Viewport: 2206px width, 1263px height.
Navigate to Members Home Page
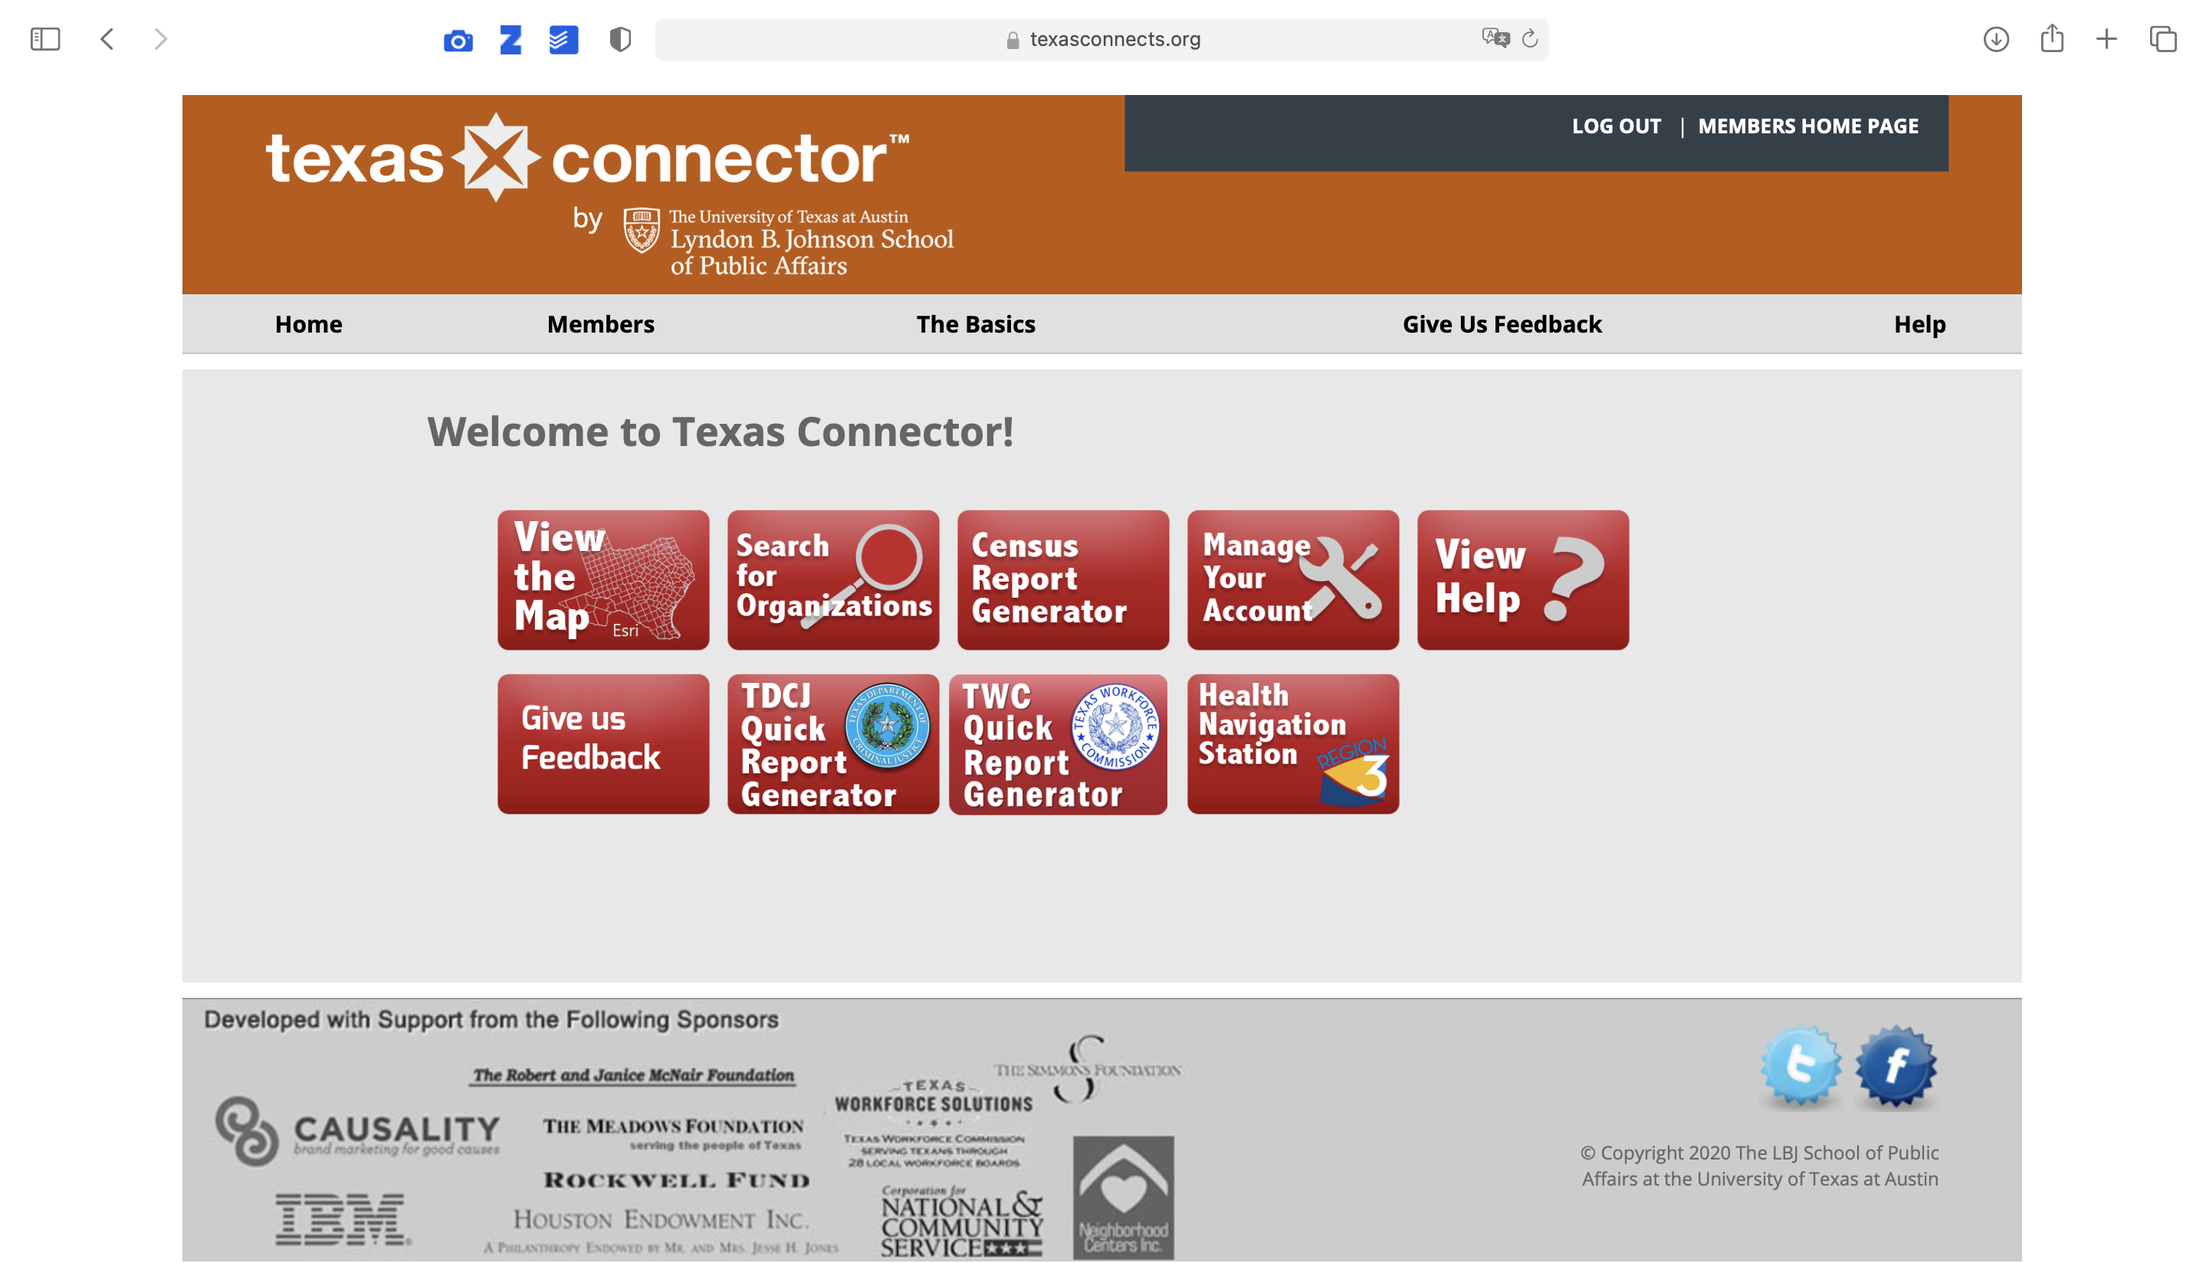coord(1807,126)
